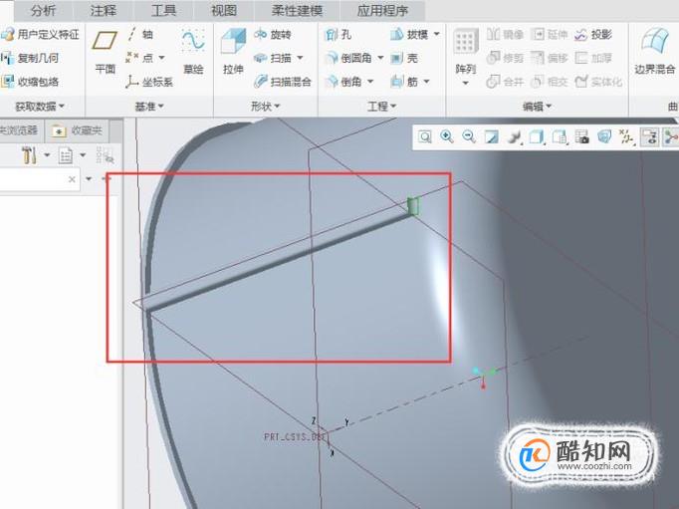This screenshot has height=509, width=679.
Task: Expand the 工程 group dropdown
Action: pyautogui.click(x=381, y=107)
